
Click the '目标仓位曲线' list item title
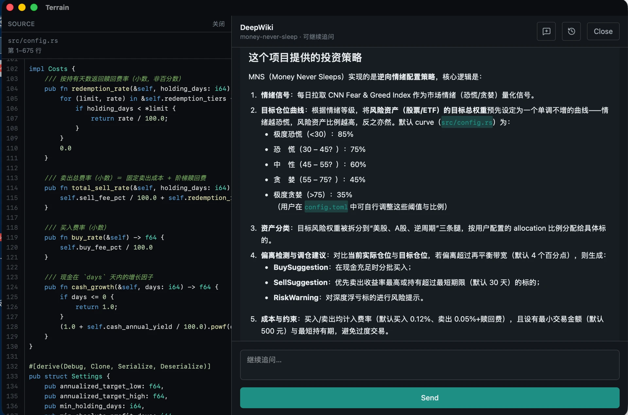[283, 110]
